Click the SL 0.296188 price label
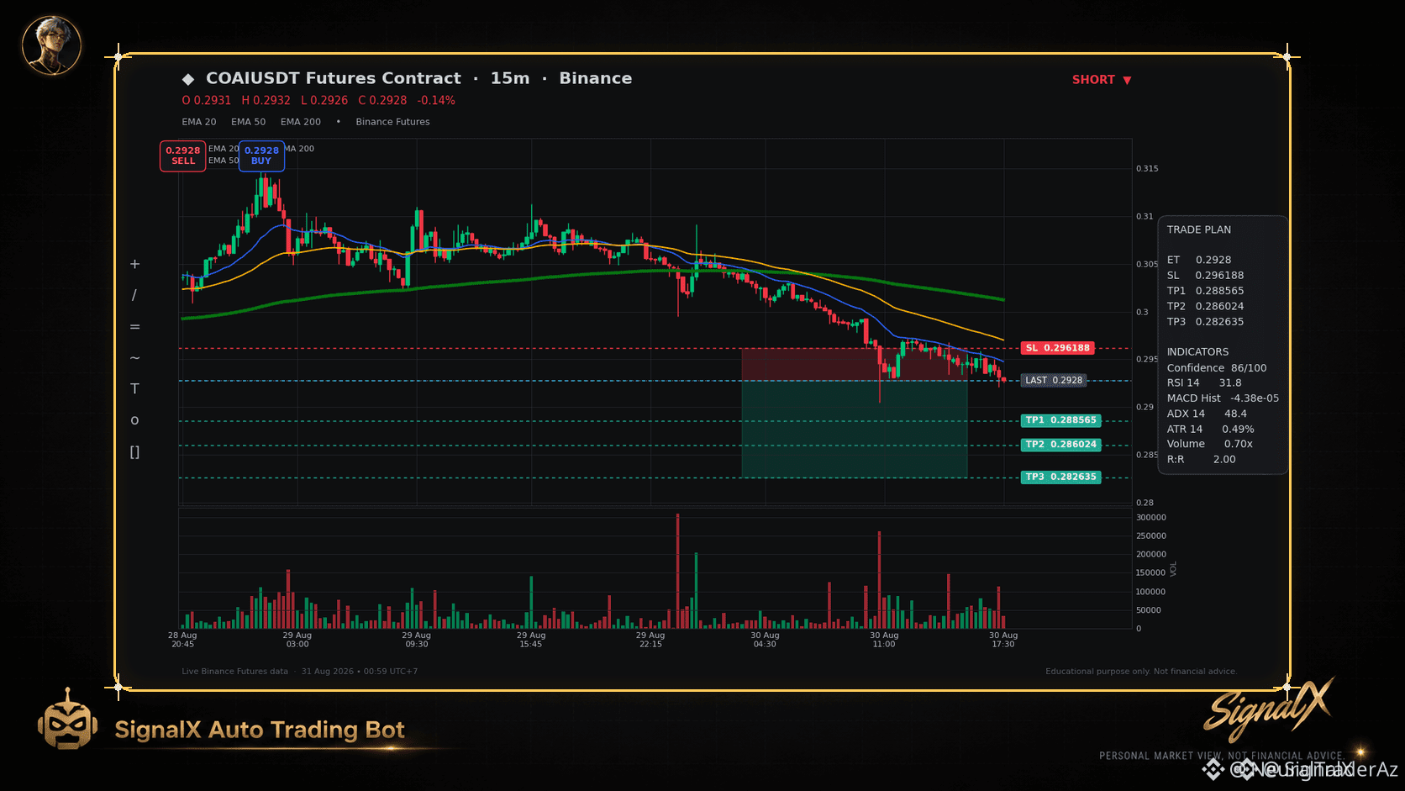The height and width of the screenshot is (791, 1405). coord(1057,348)
